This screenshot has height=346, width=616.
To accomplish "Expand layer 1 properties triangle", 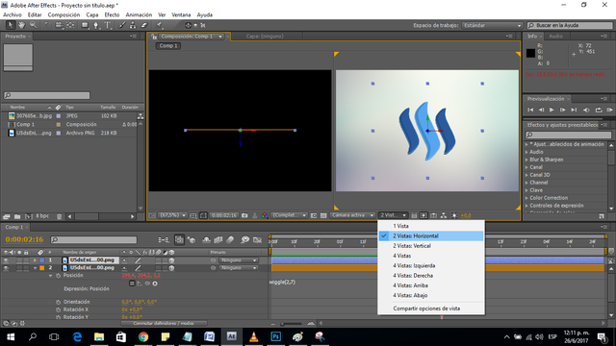I will [x=35, y=260].
